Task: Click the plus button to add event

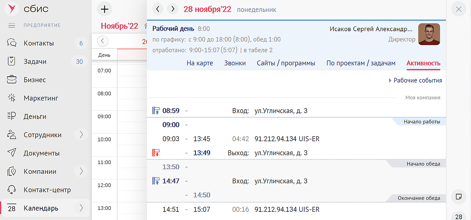Action: [x=104, y=9]
